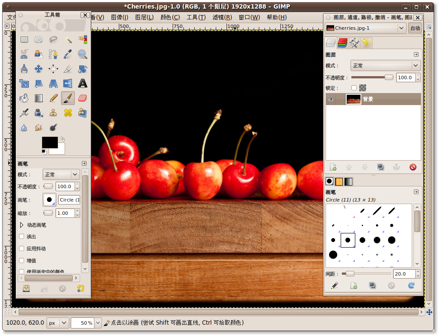Screen dimensions: 438x335
Task: Select the Text tool
Action: pyautogui.click(x=82, y=84)
